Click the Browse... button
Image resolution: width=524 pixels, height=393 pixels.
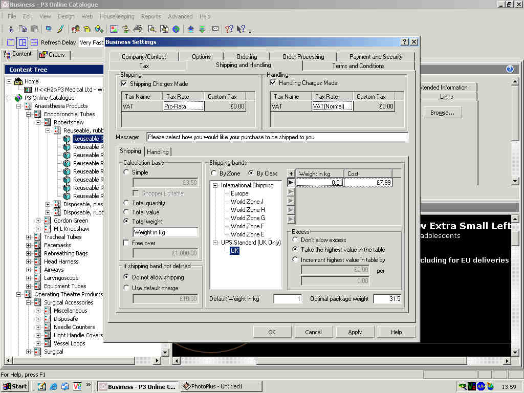(442, 113)
